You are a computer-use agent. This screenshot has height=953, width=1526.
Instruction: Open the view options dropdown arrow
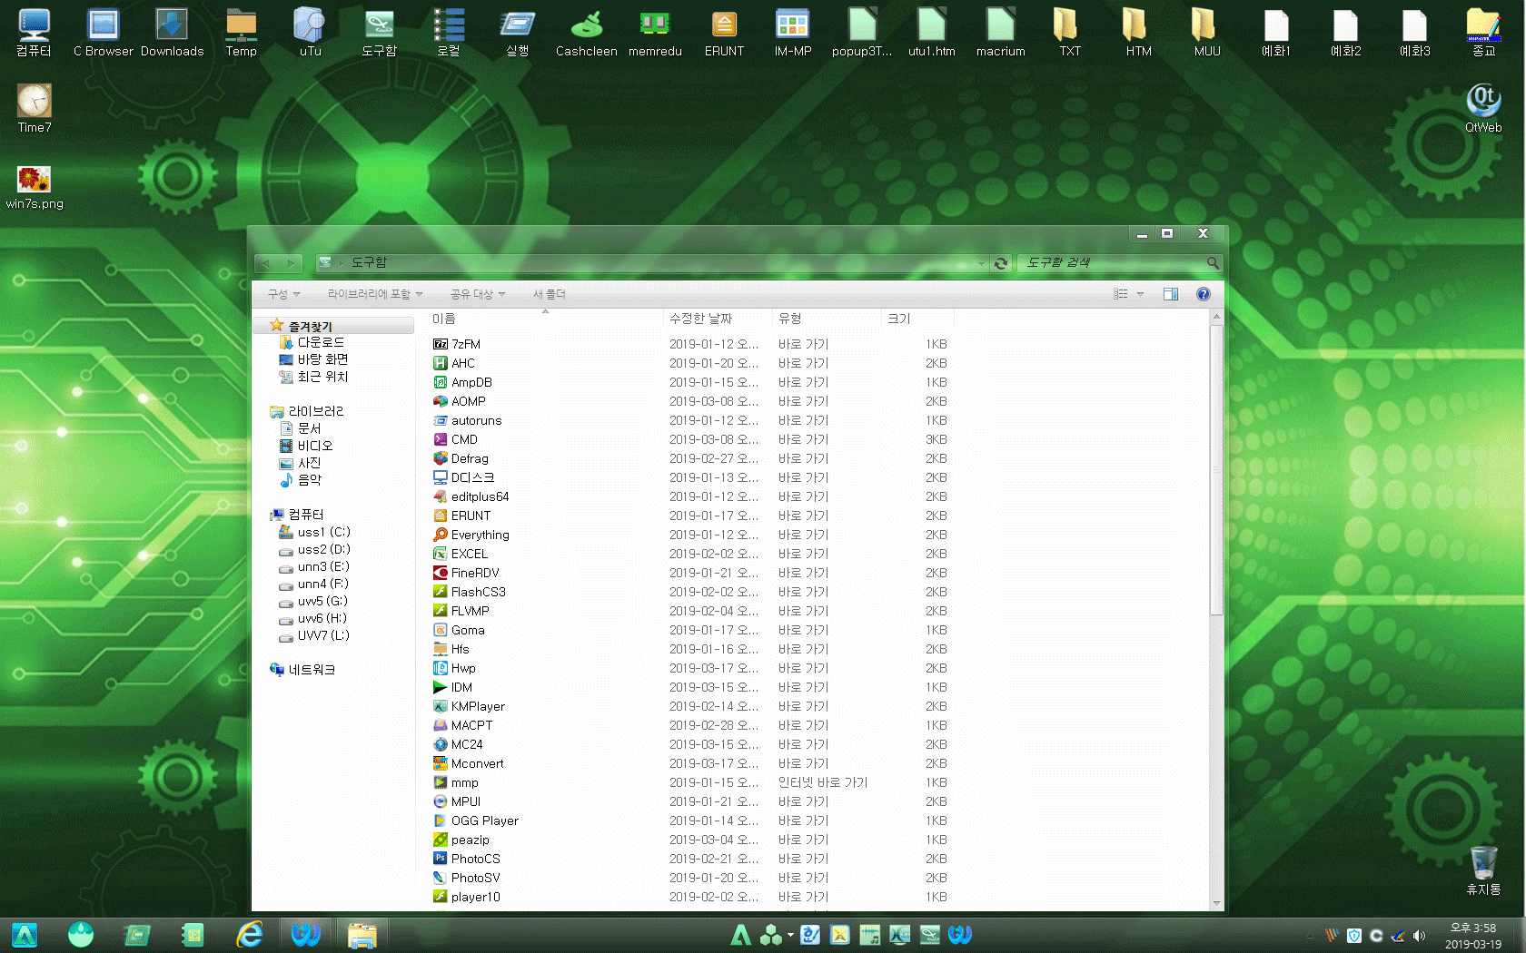1140,294
